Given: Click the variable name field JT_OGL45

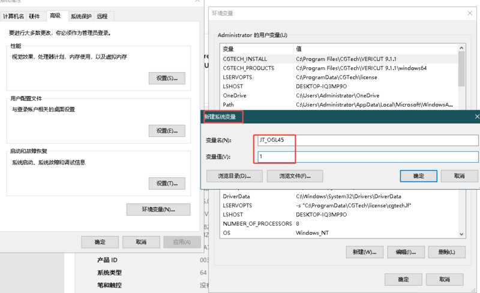Looking at the screenshot, I should 367,140.
